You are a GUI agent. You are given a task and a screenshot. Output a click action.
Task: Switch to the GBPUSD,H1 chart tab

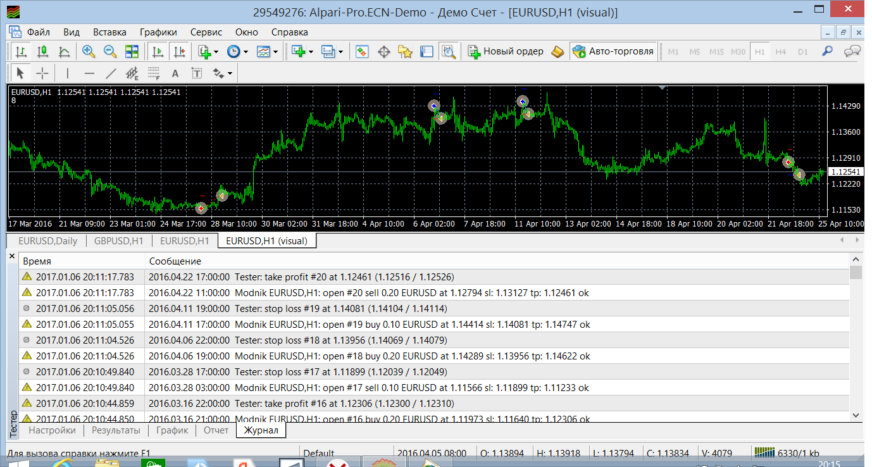(x=118, y=240)
